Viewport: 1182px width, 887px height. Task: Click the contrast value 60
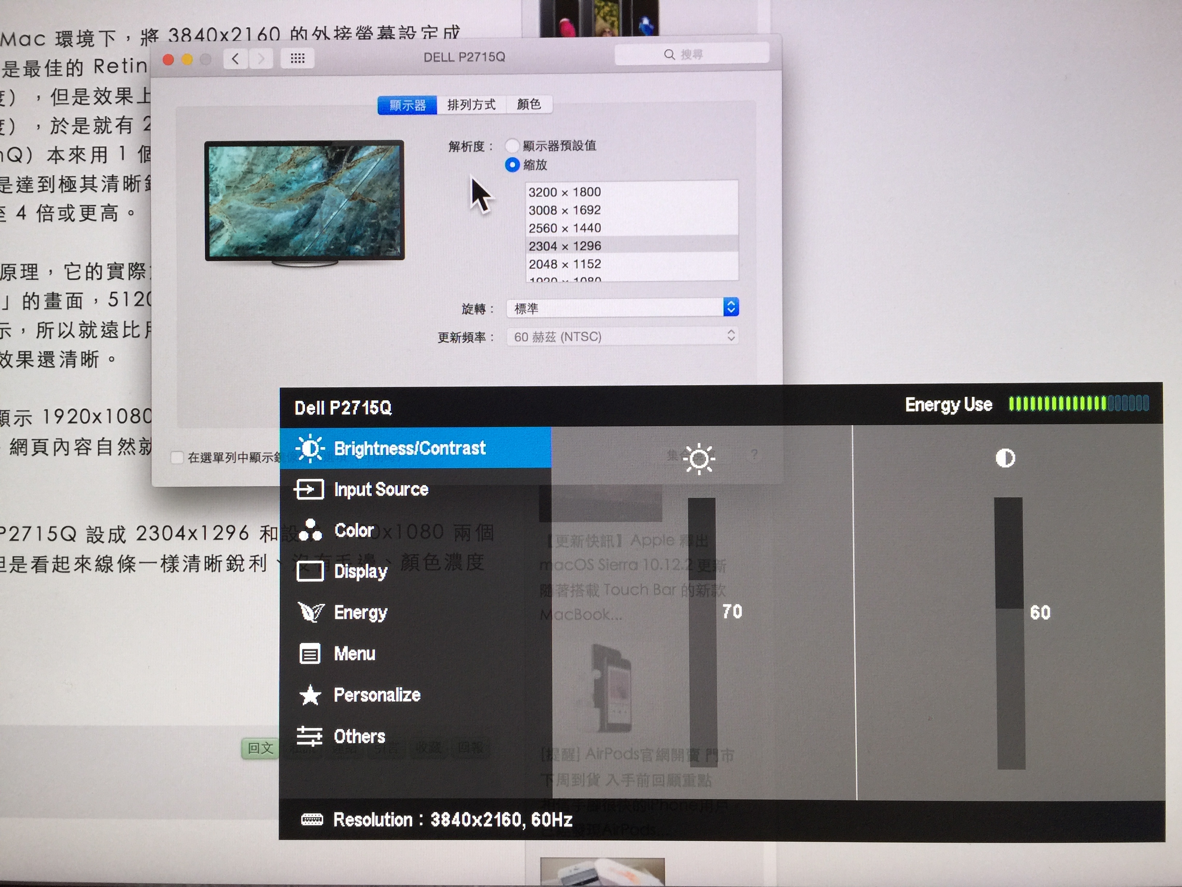pyautogui.click(x=1040, y=613)
